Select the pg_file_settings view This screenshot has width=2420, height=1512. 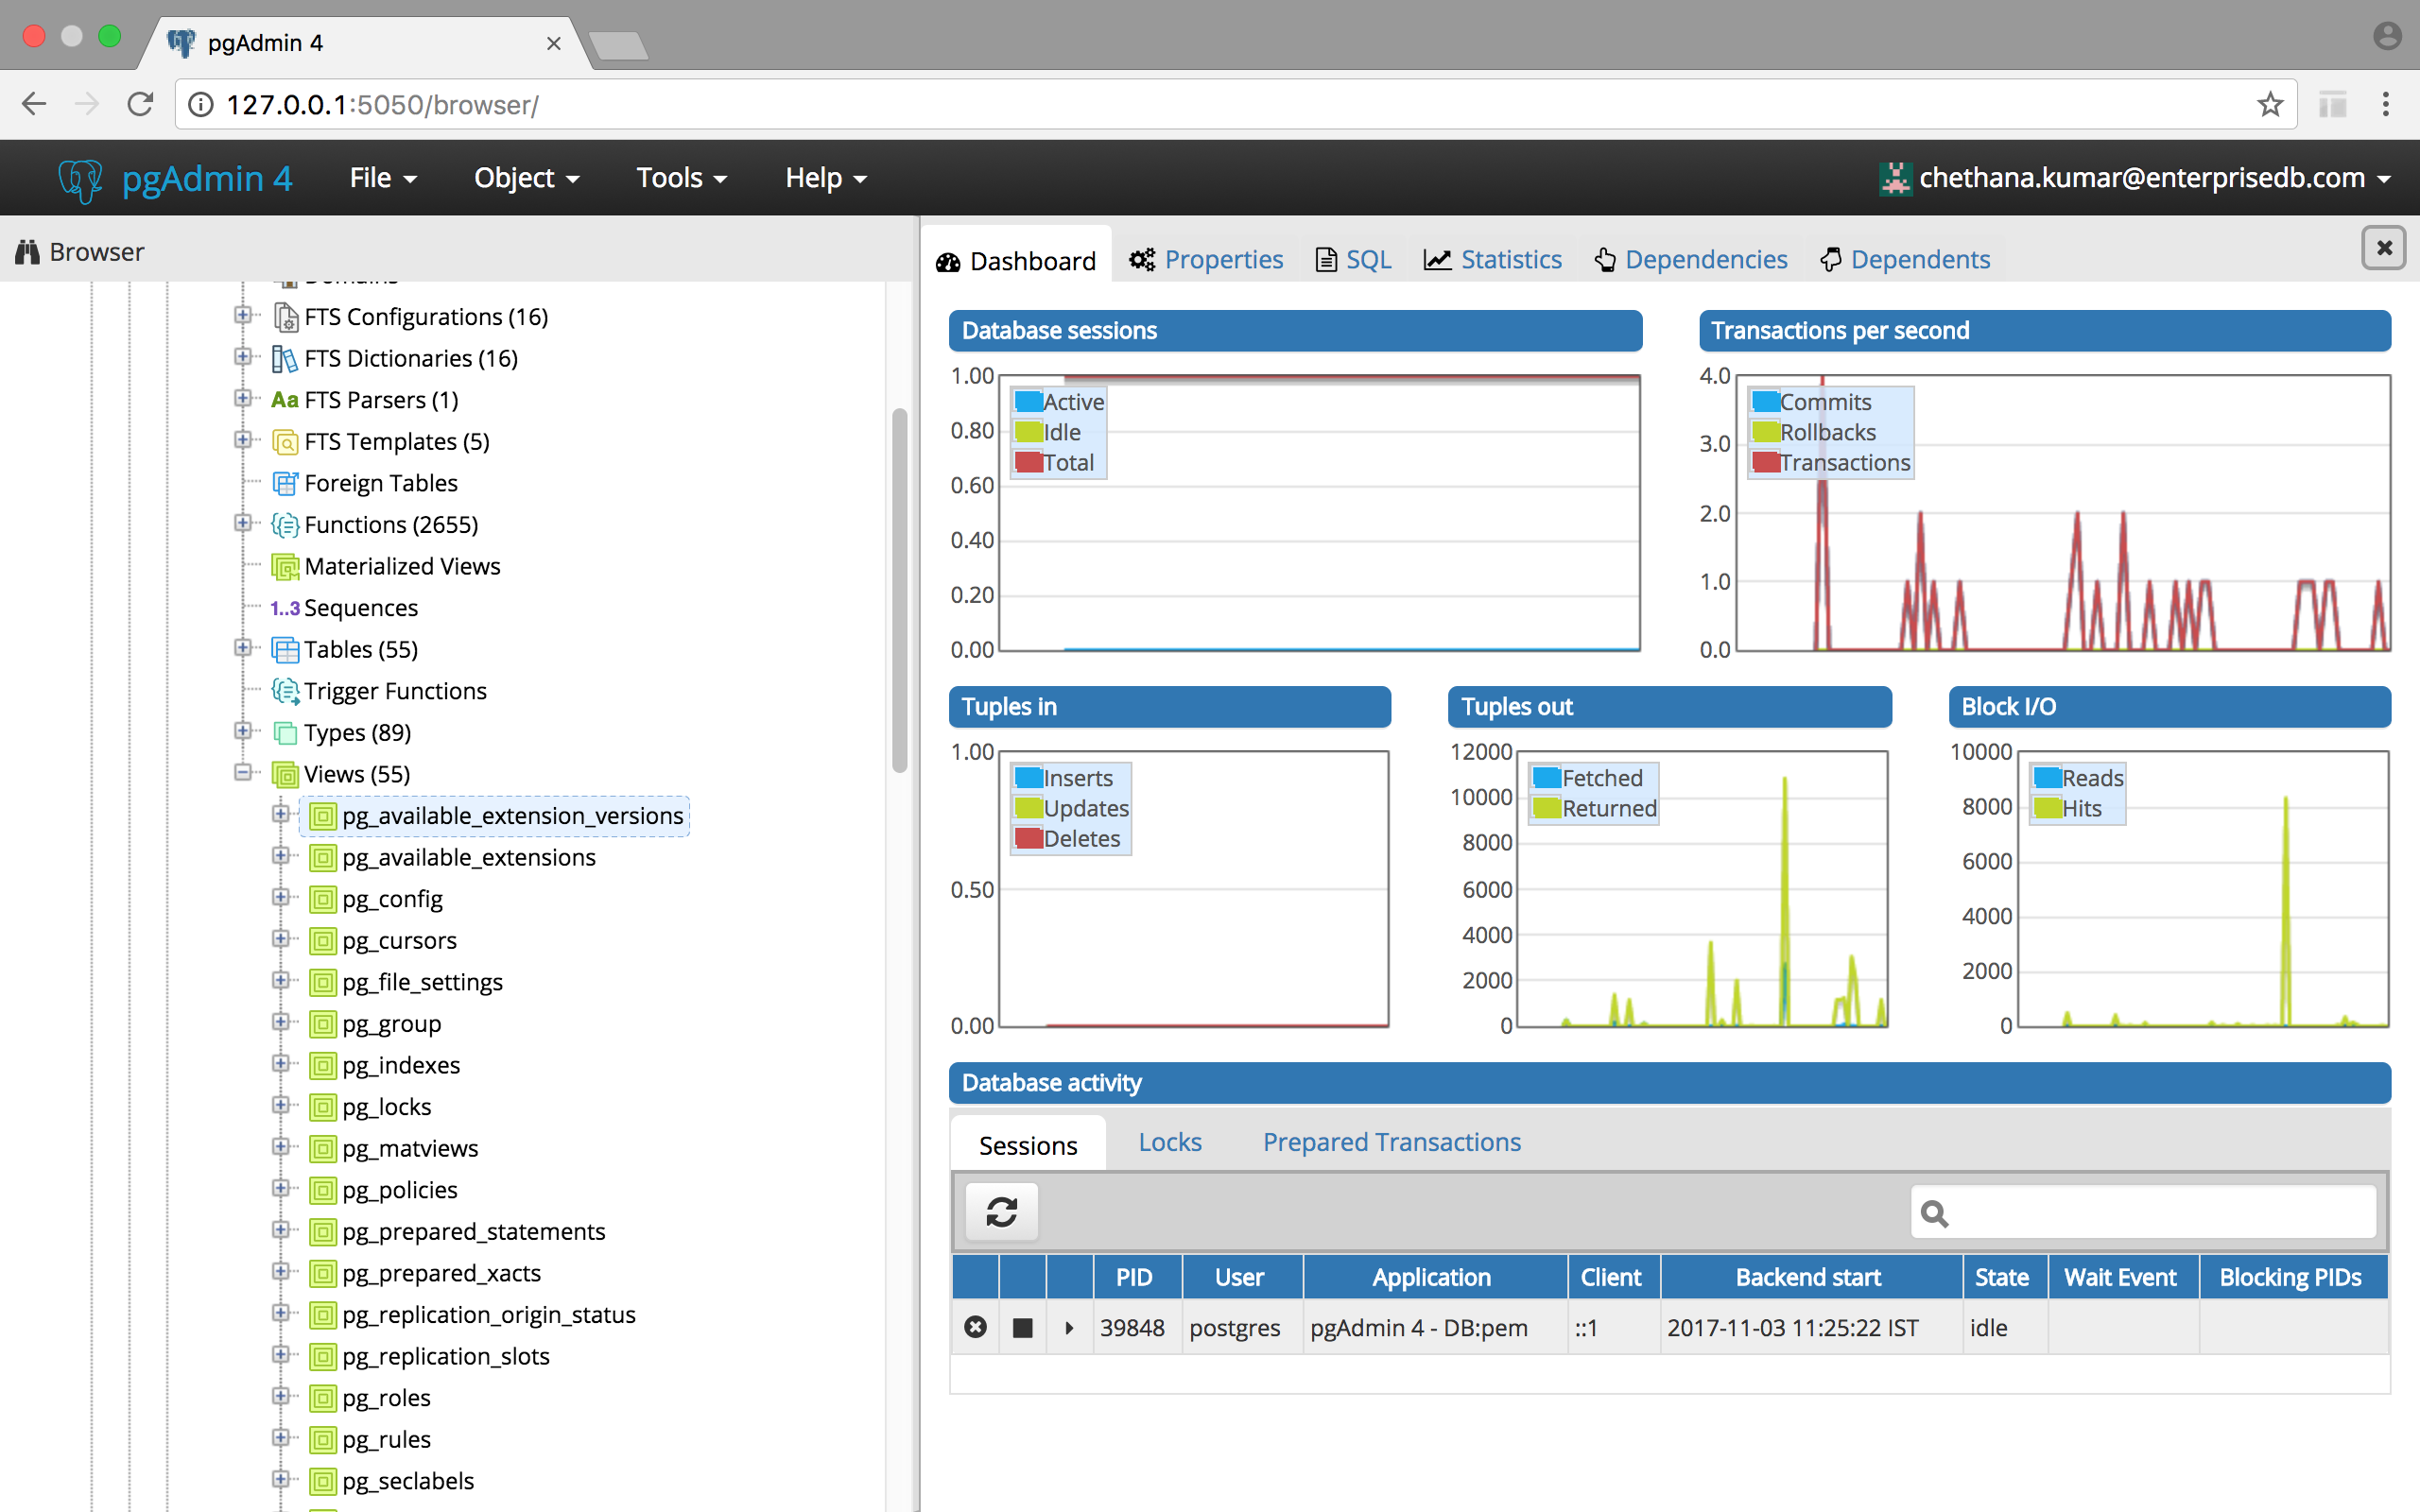[x=422, y=983]
